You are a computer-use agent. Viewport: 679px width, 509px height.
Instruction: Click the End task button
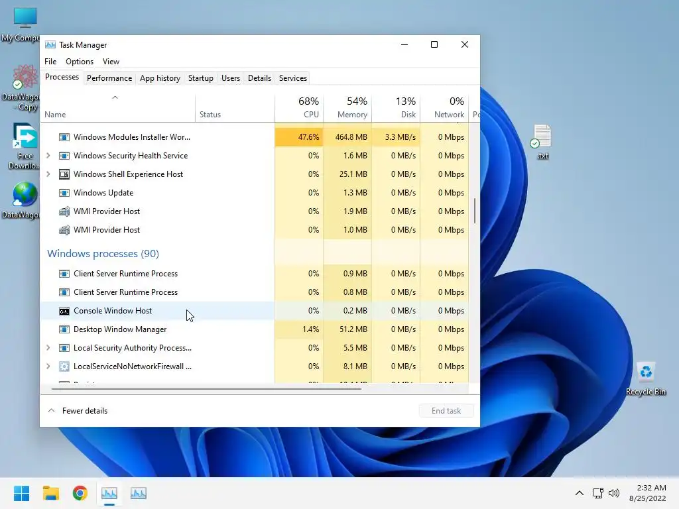[x=446, y=411]
